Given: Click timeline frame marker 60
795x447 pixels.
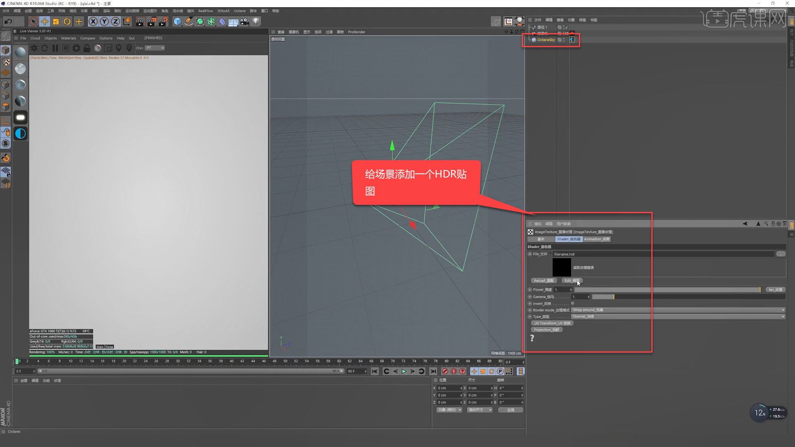Looking at the screenshot, I should click(x=339, y=361).
